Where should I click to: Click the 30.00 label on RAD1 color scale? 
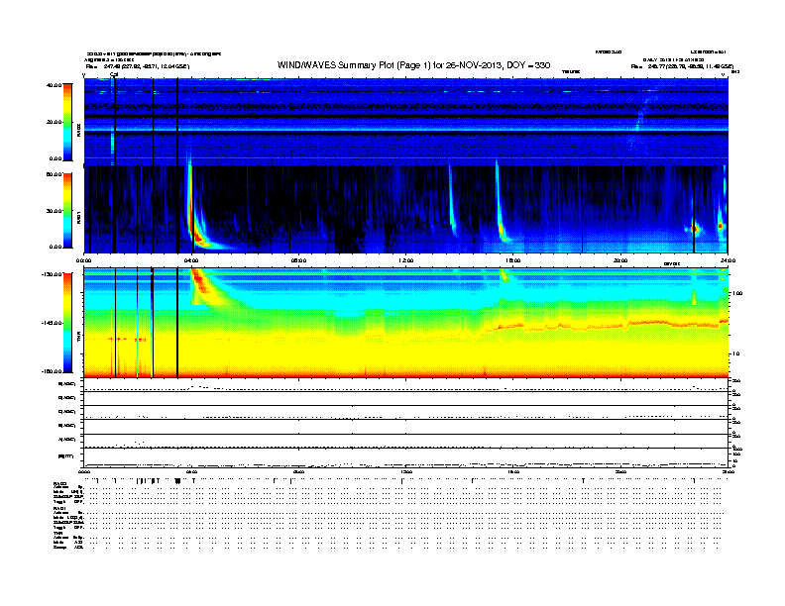[55, 211]
